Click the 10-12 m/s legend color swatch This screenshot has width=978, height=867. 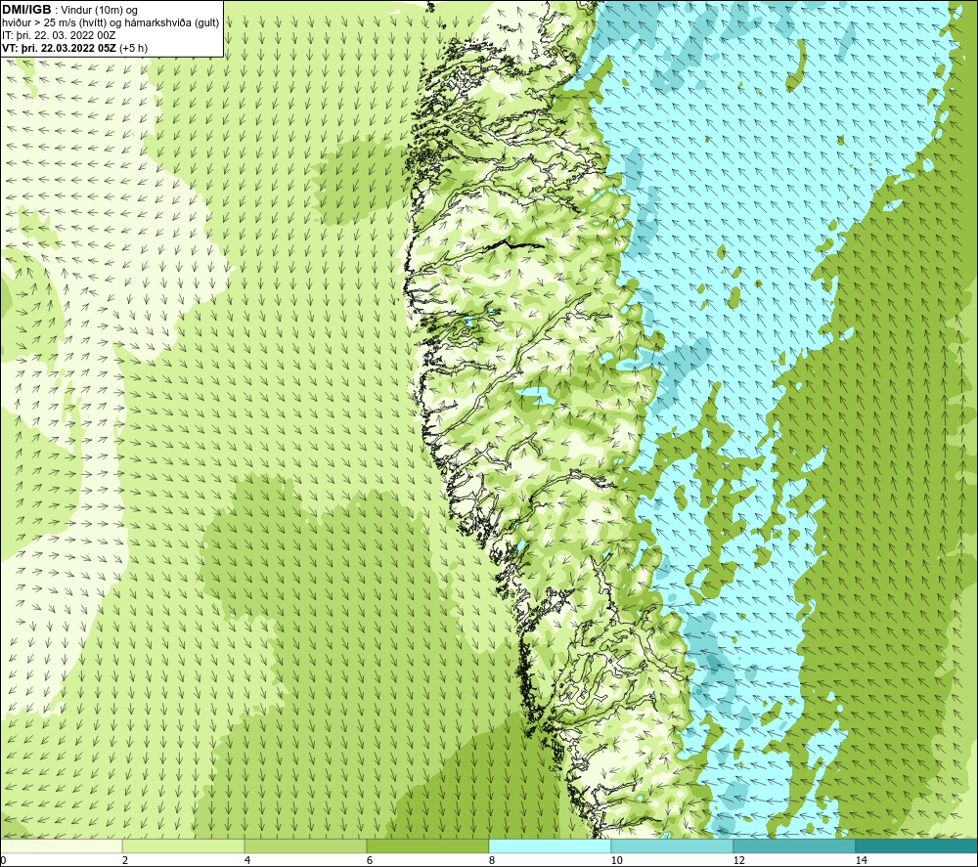(x=672, y=845)
